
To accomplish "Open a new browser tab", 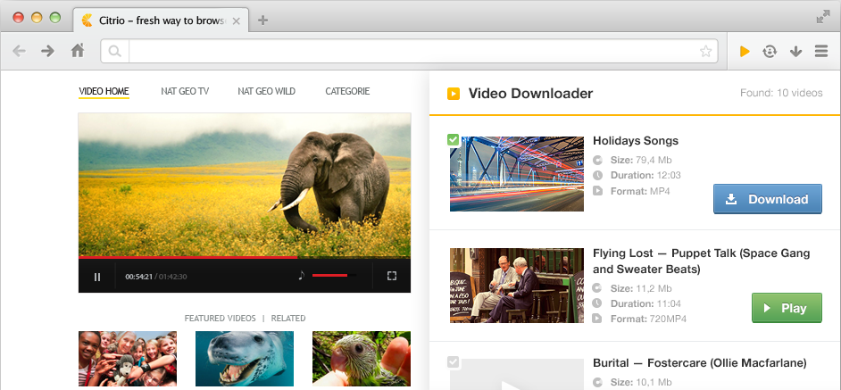I will (262, 20).
